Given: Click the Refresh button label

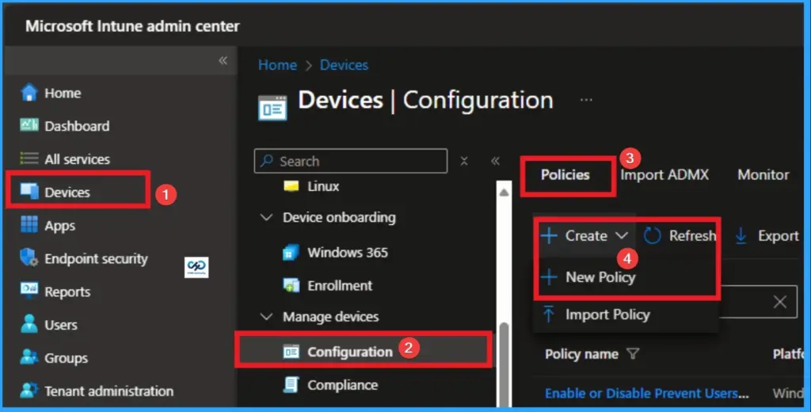Looking at the screenshot, I should pyautogui.click(x=692, y=235).
